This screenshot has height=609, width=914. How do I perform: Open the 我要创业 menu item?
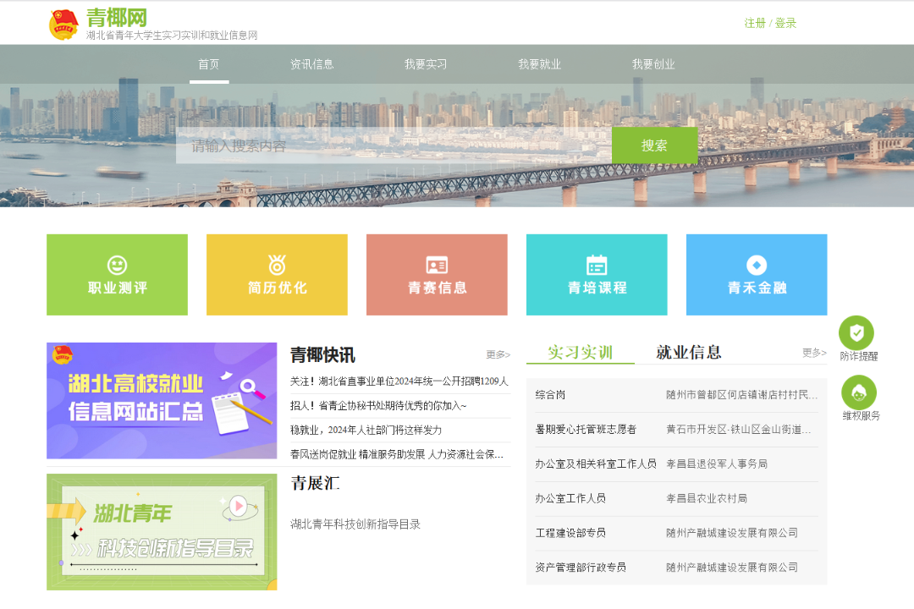point(653,64)
